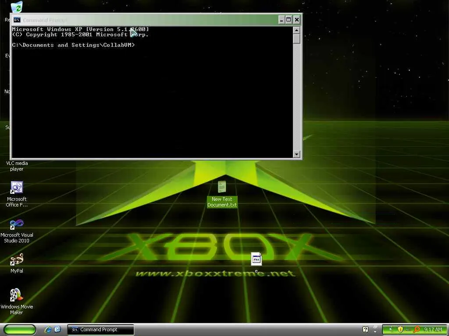Screen dimensions: 449x336
Task: Maximize the Command Prompt window
Action: 289,20
